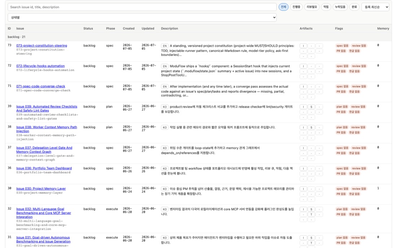Click the S artifact badge for Issue 031
This screenshot has width=397, height=248.
coord(311,238)
